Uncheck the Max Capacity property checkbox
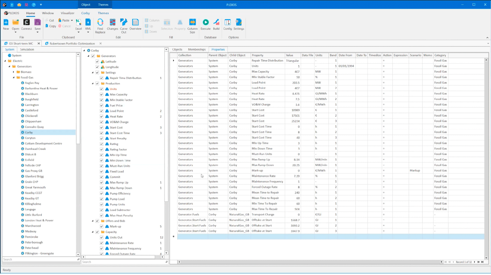 [102, 95]
